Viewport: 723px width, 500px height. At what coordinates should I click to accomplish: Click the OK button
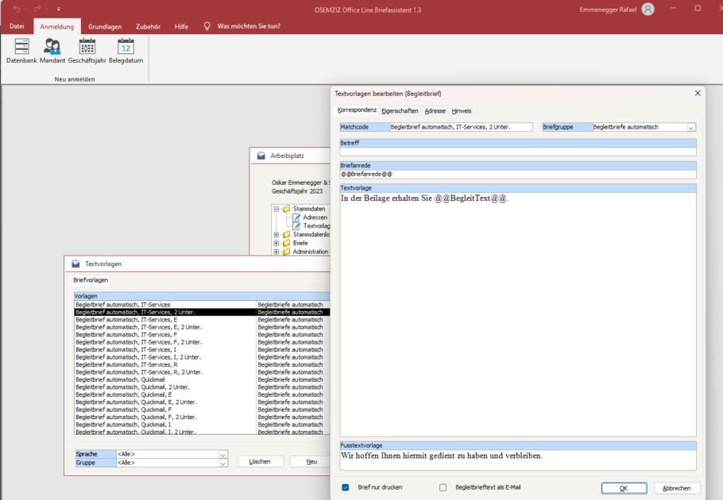tap(623, 488)
